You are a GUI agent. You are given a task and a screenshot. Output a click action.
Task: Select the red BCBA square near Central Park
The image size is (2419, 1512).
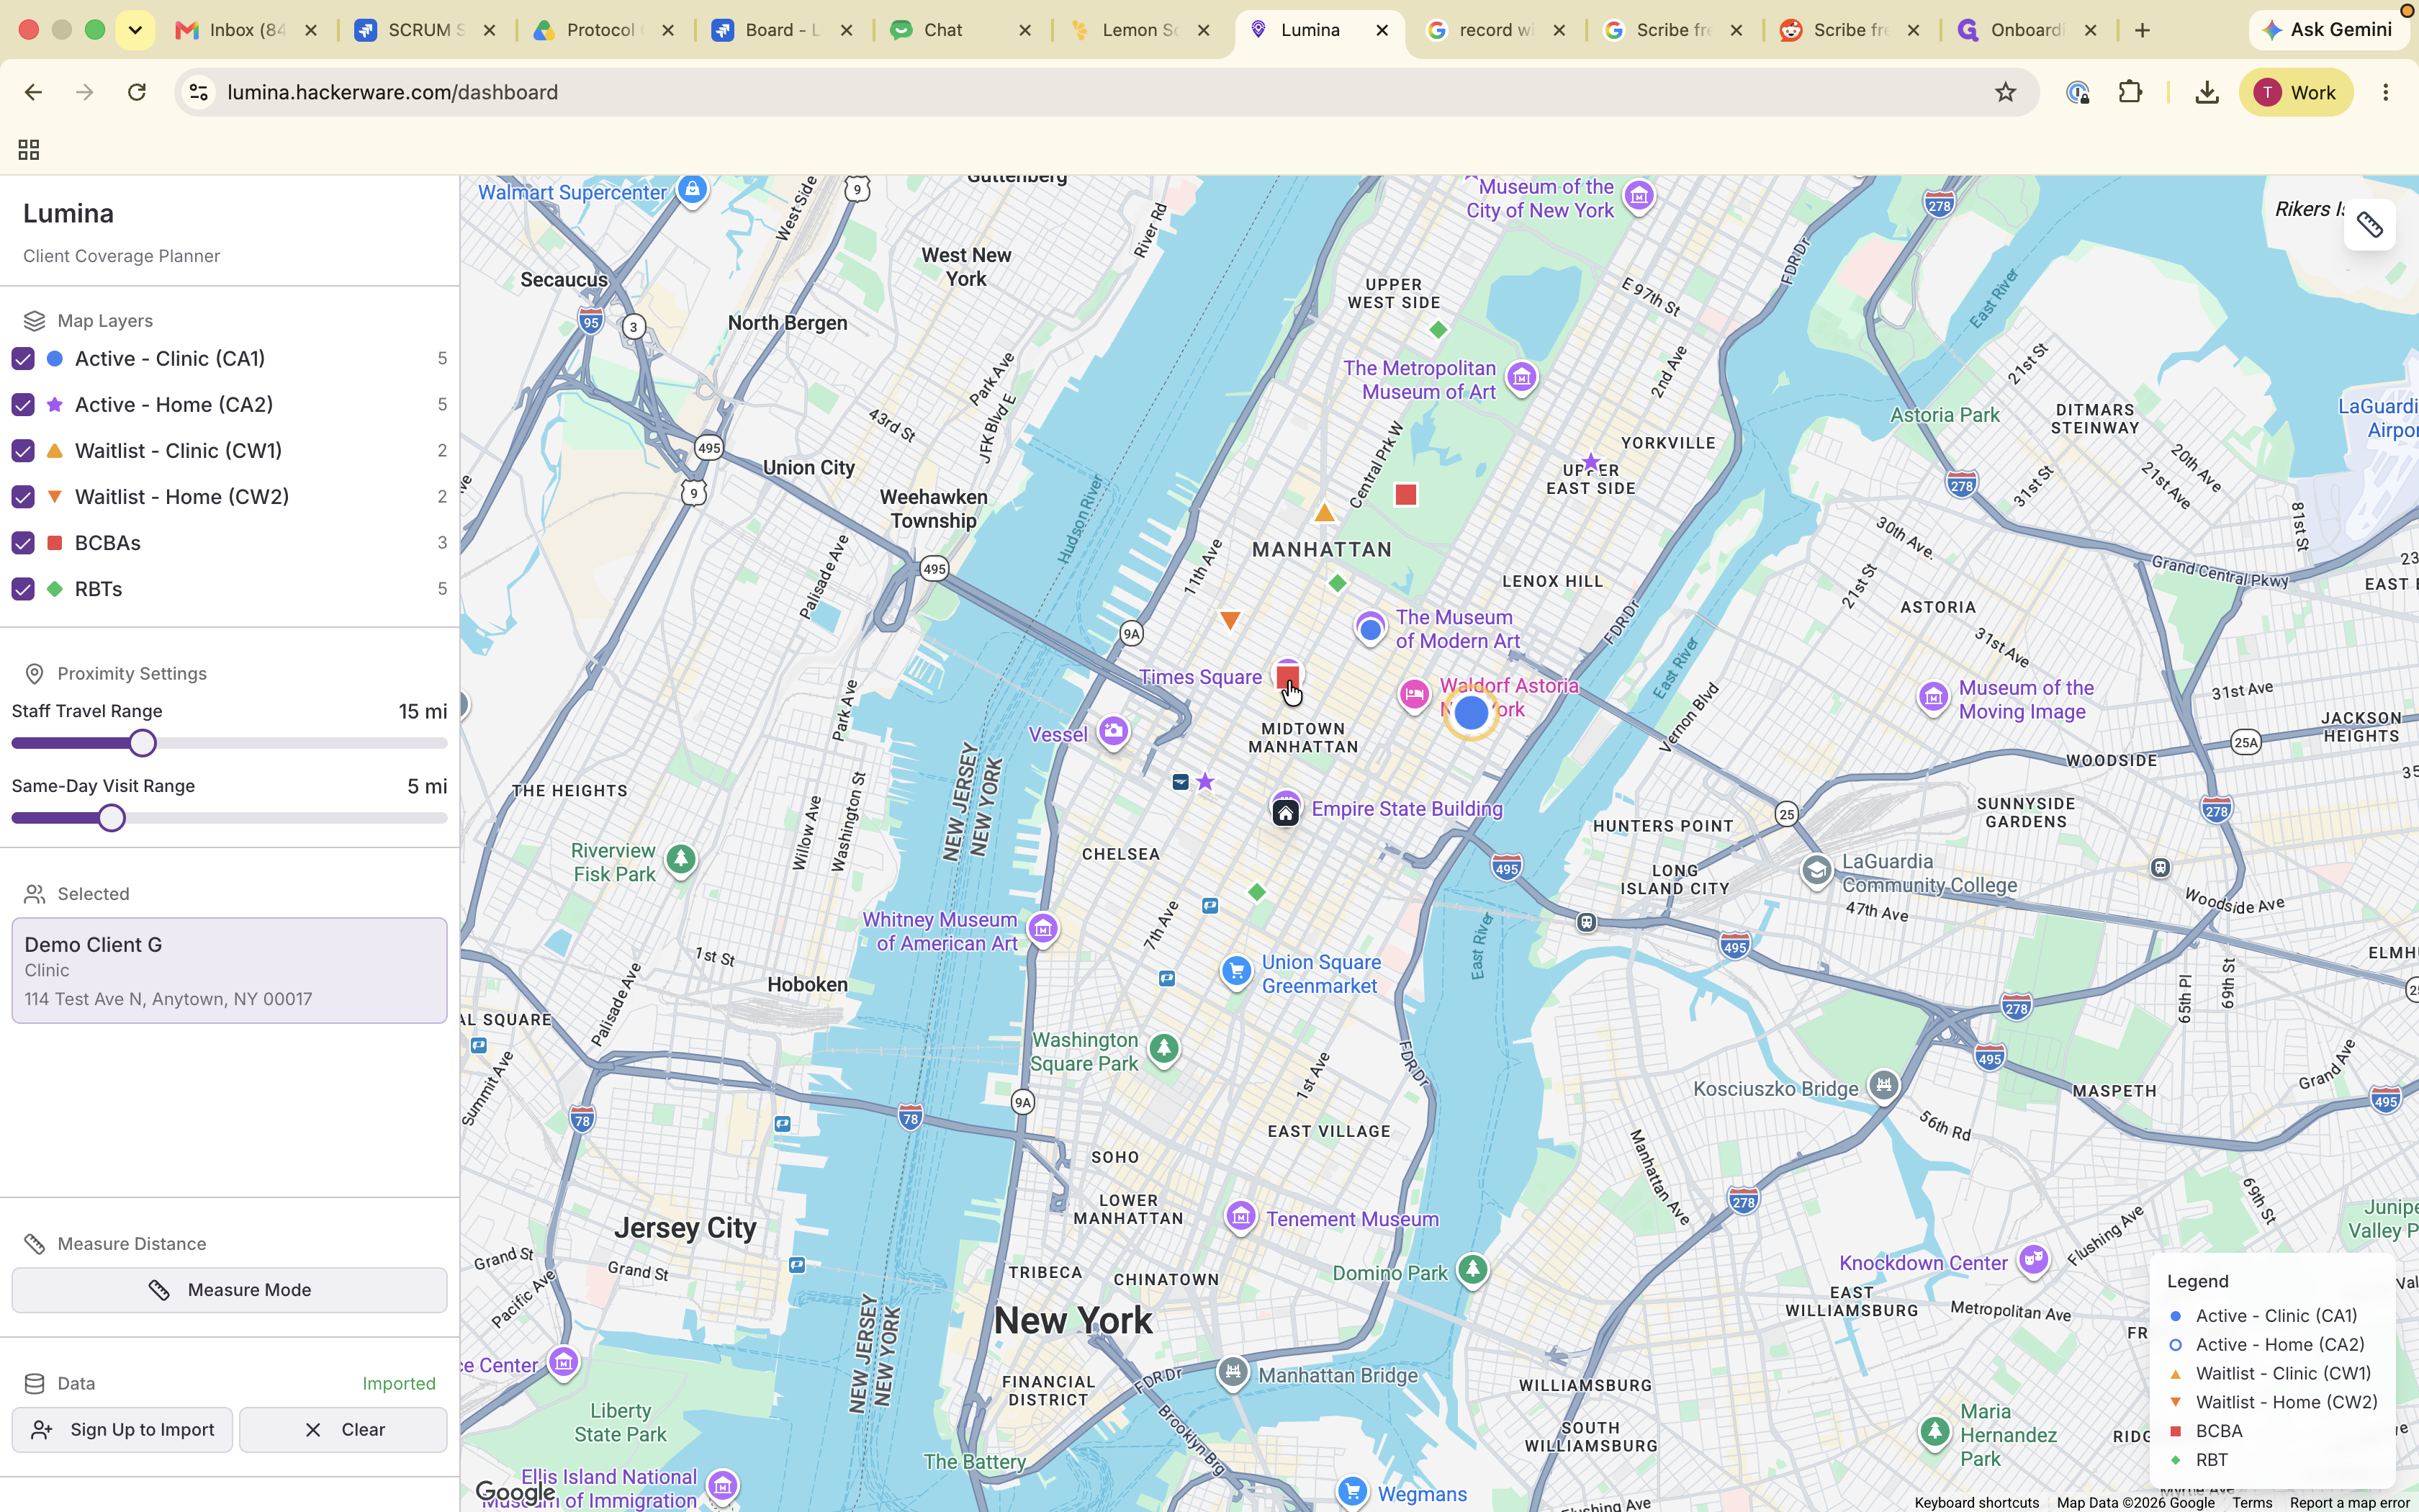tap(1405, 494)
